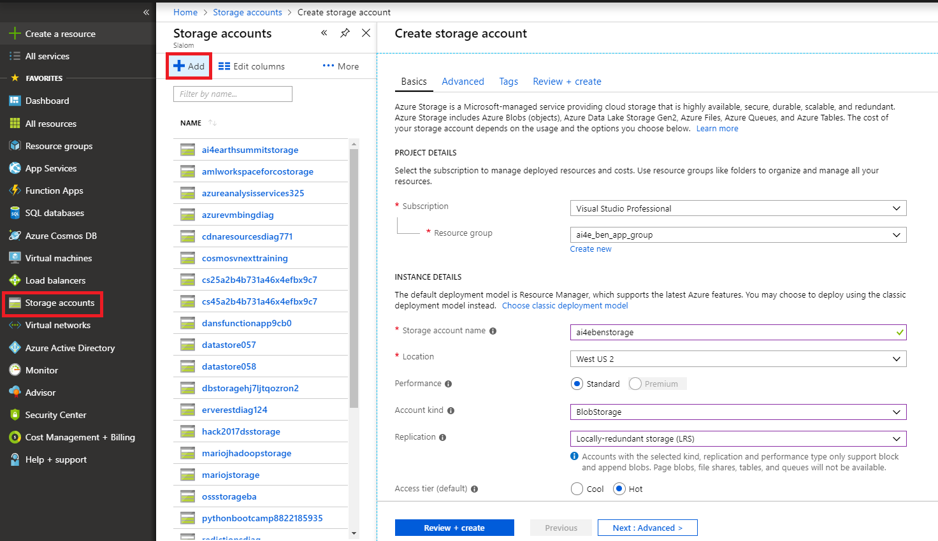Click the Review + create button
The image size is (938, 541).
(454, 527)
